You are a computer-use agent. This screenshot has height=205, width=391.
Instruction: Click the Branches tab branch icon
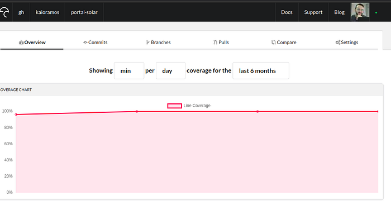pyautogui.click(x=148, y=42)
